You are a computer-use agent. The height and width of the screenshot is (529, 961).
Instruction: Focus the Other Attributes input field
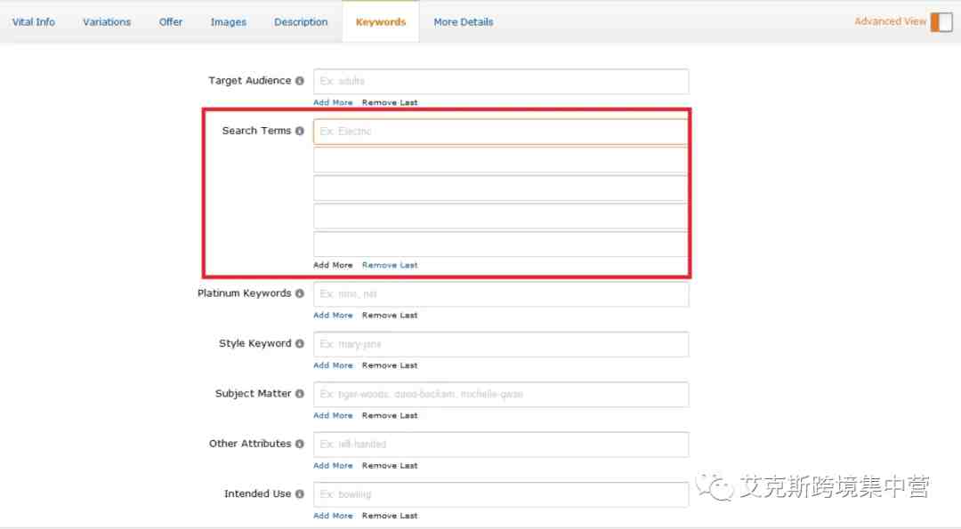[x=501, y=445]
